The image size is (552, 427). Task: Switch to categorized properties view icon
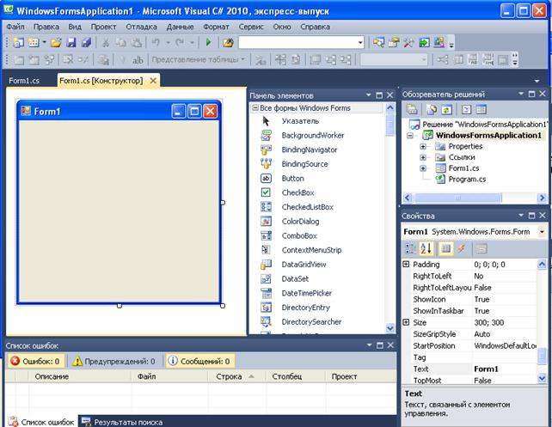pyautogui.click(x=410, y=248)
